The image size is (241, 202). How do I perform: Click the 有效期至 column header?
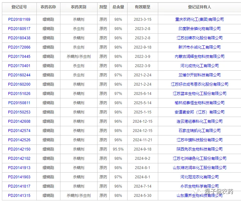143,7
